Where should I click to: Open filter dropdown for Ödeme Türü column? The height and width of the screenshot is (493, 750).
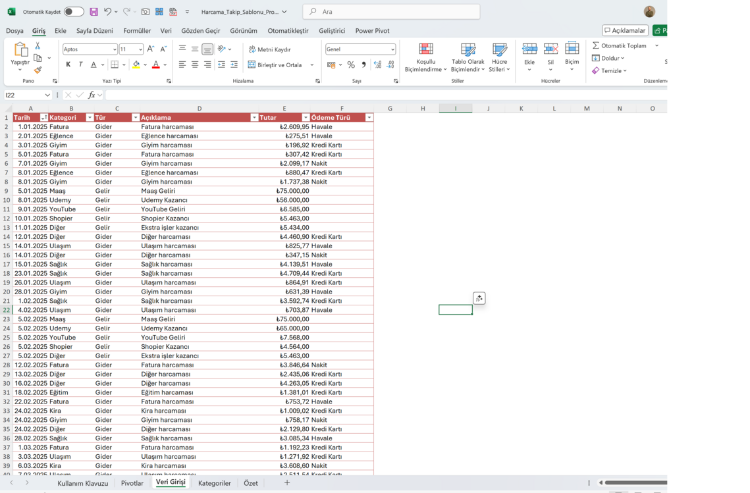tap(369, 118)
